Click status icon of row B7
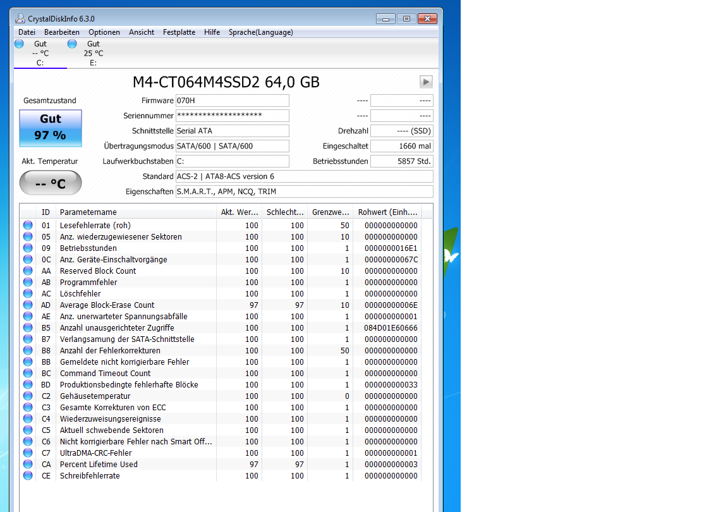728x512 pixels. coord(28,339)
